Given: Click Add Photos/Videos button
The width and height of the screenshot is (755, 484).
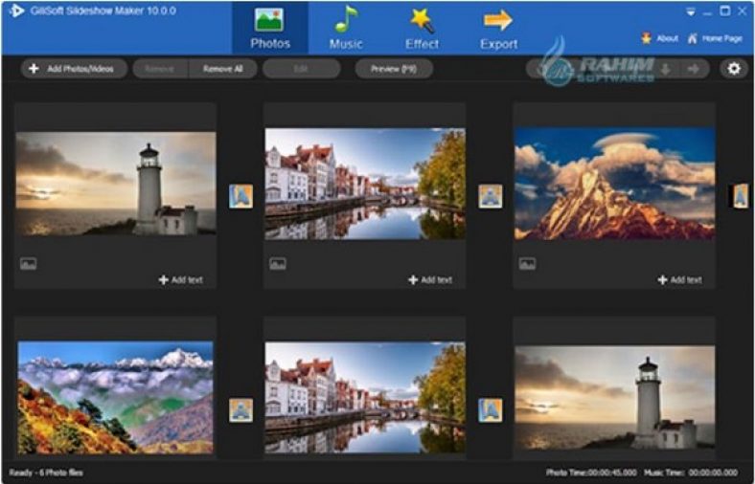Looking at the screenshot, I should [x=74, y=69].
